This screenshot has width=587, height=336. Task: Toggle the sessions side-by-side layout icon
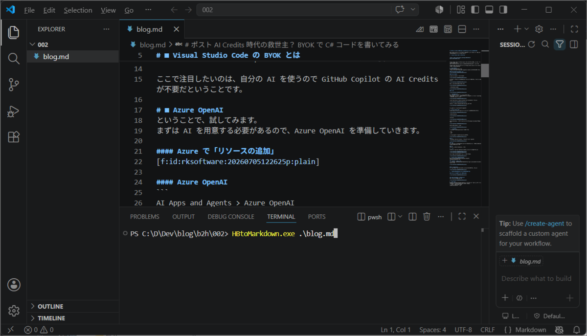click(x=574, y=45)
